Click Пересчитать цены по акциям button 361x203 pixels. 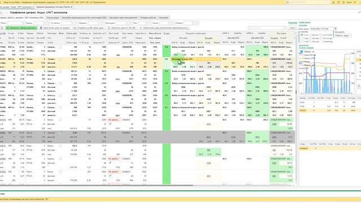[55, 28]
